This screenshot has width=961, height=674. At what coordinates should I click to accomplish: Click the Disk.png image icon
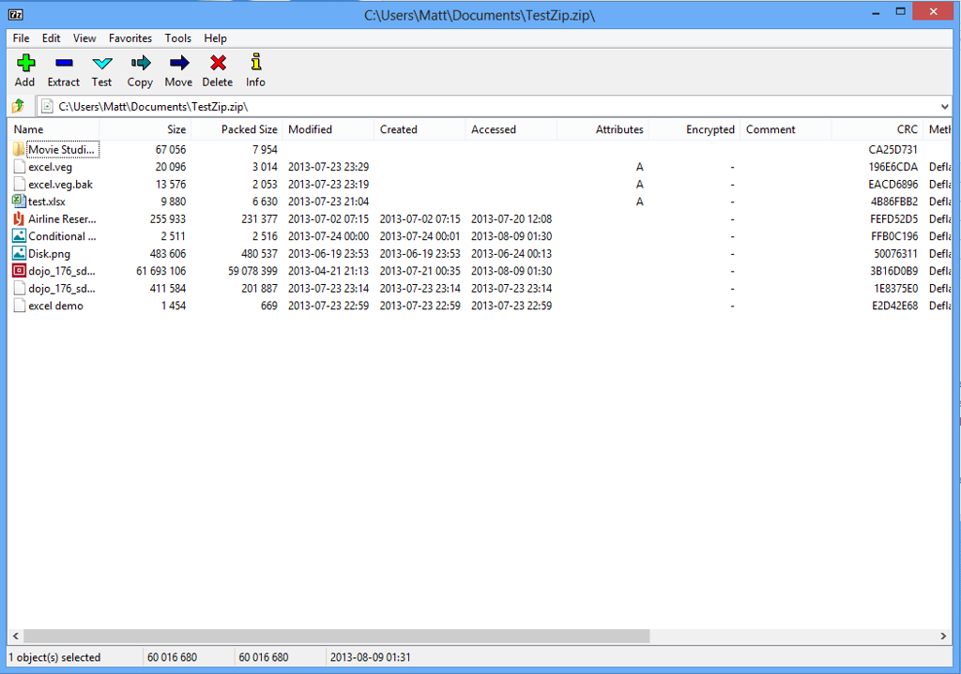click(x=19, y=253)
